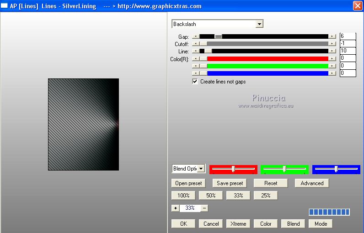Screen dimensions: 364x233
Task: Click left arrow of blue color slider
Action: (196, 73)
